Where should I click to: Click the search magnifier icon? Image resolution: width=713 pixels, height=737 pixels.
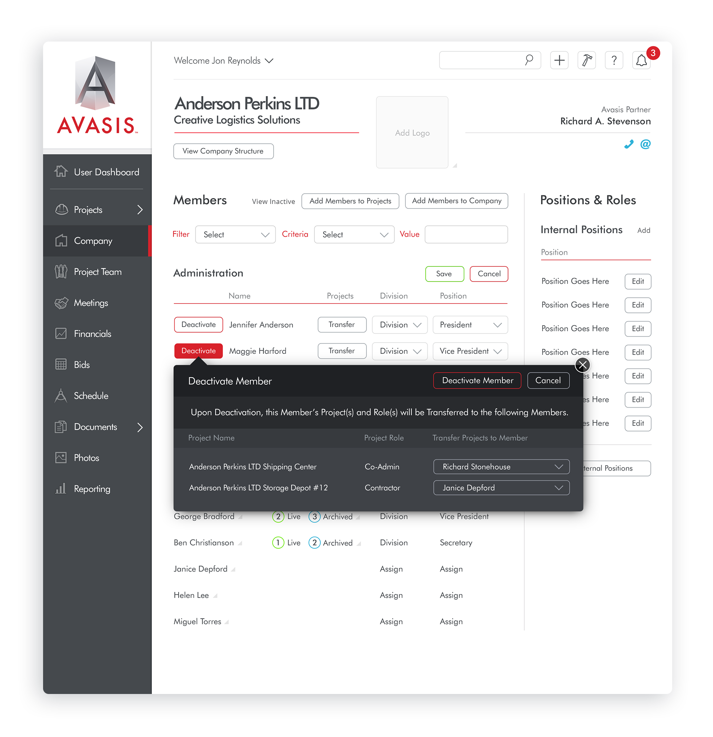pos(528,60)
